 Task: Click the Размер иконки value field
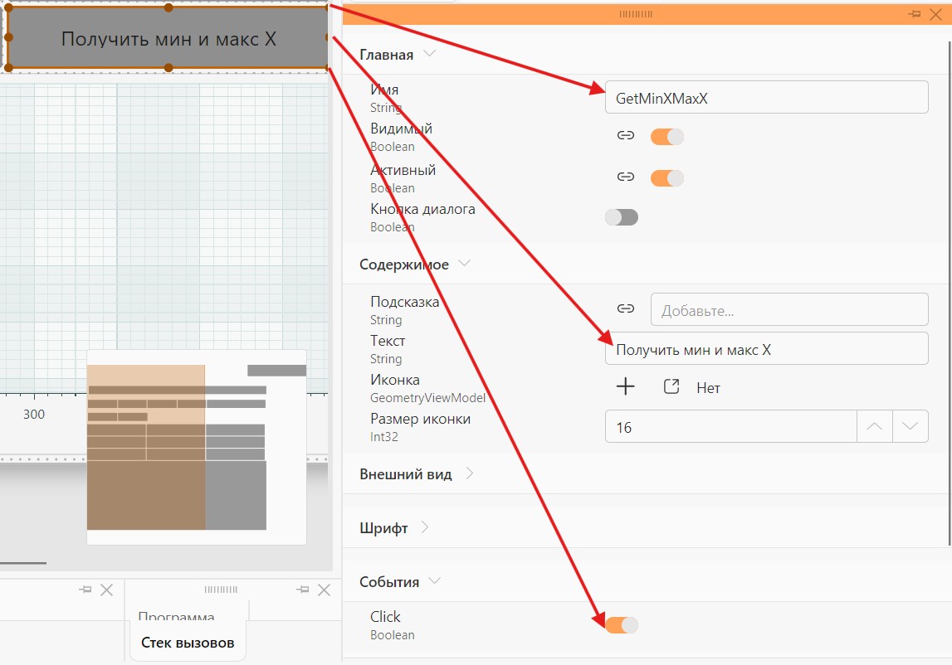pos(731,426)
